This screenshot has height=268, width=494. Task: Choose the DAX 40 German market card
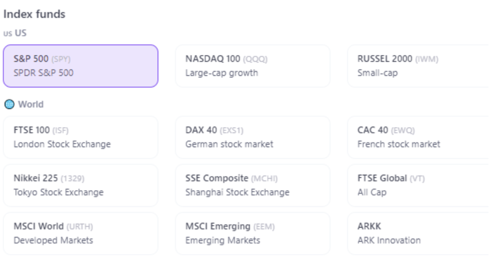(253, 137)
